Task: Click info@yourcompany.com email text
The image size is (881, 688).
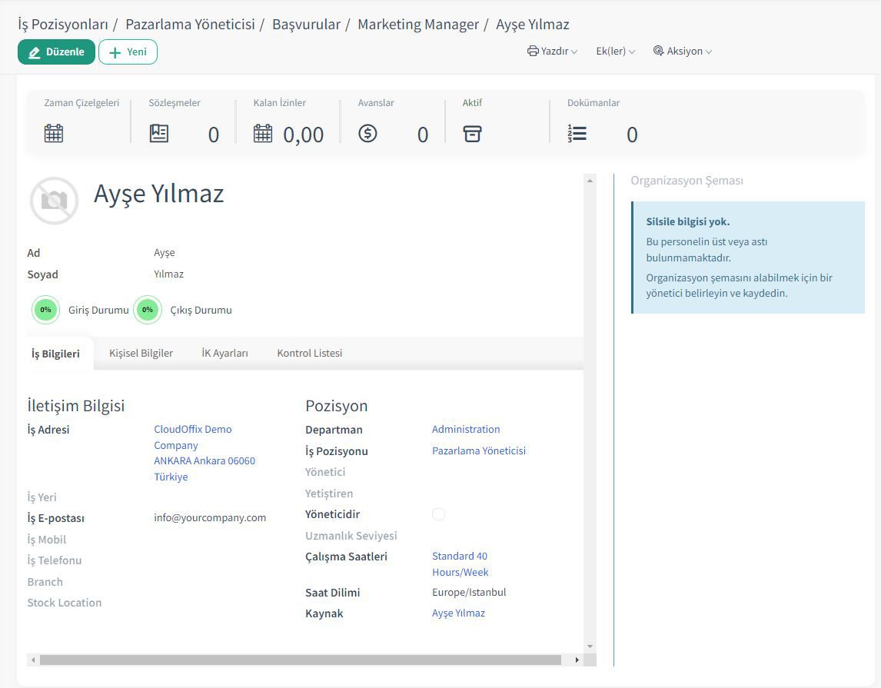Action: point(210,518)
